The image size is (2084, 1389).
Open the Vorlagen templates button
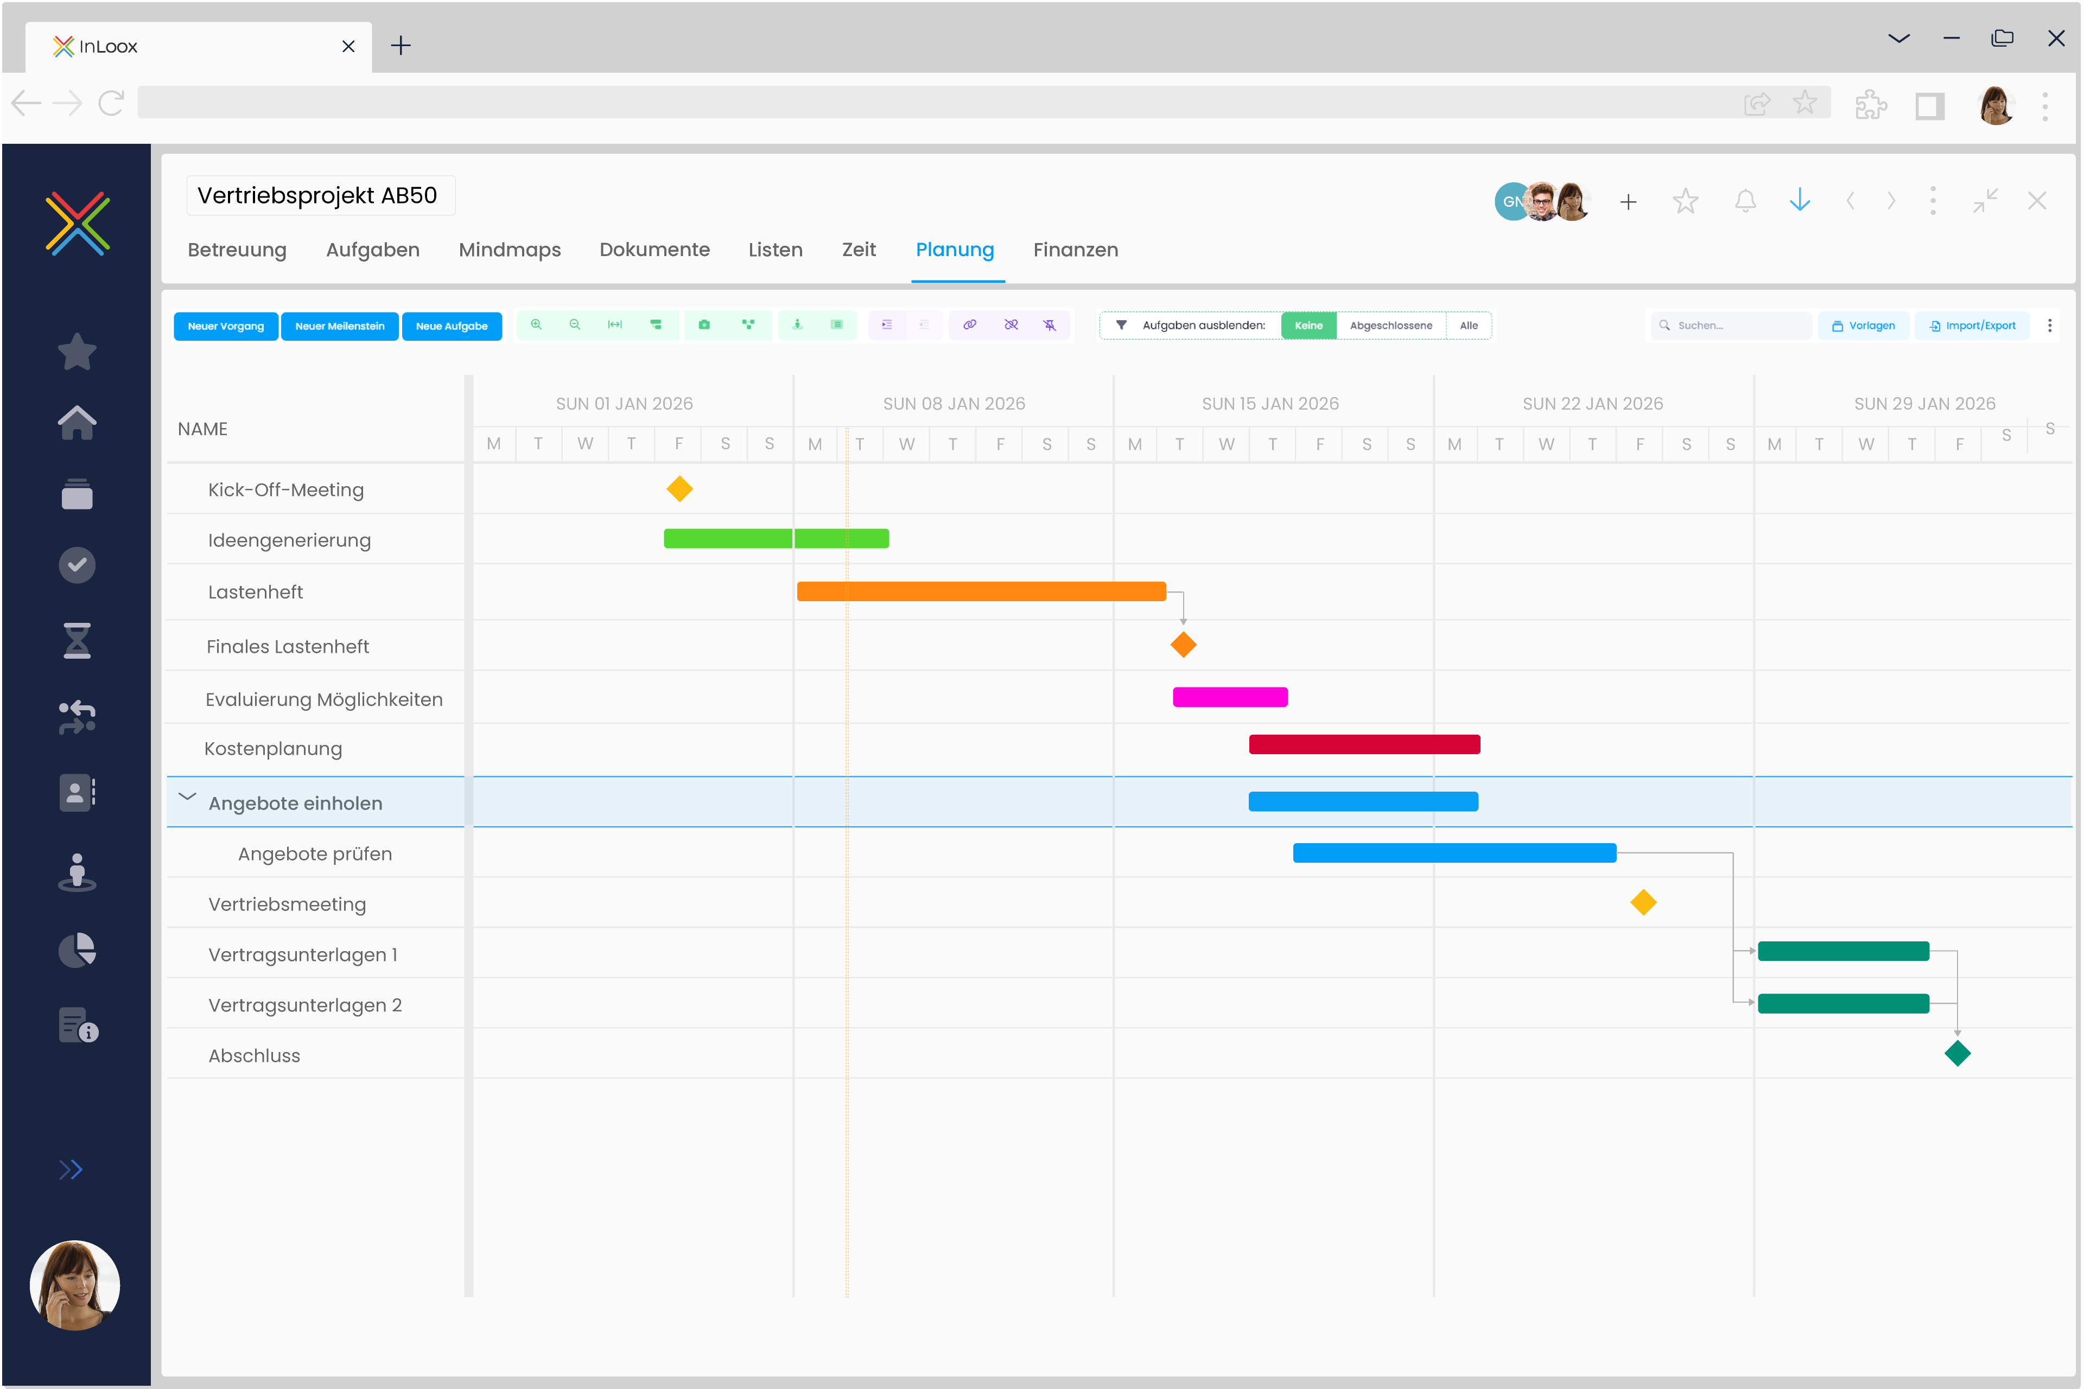1863,326
